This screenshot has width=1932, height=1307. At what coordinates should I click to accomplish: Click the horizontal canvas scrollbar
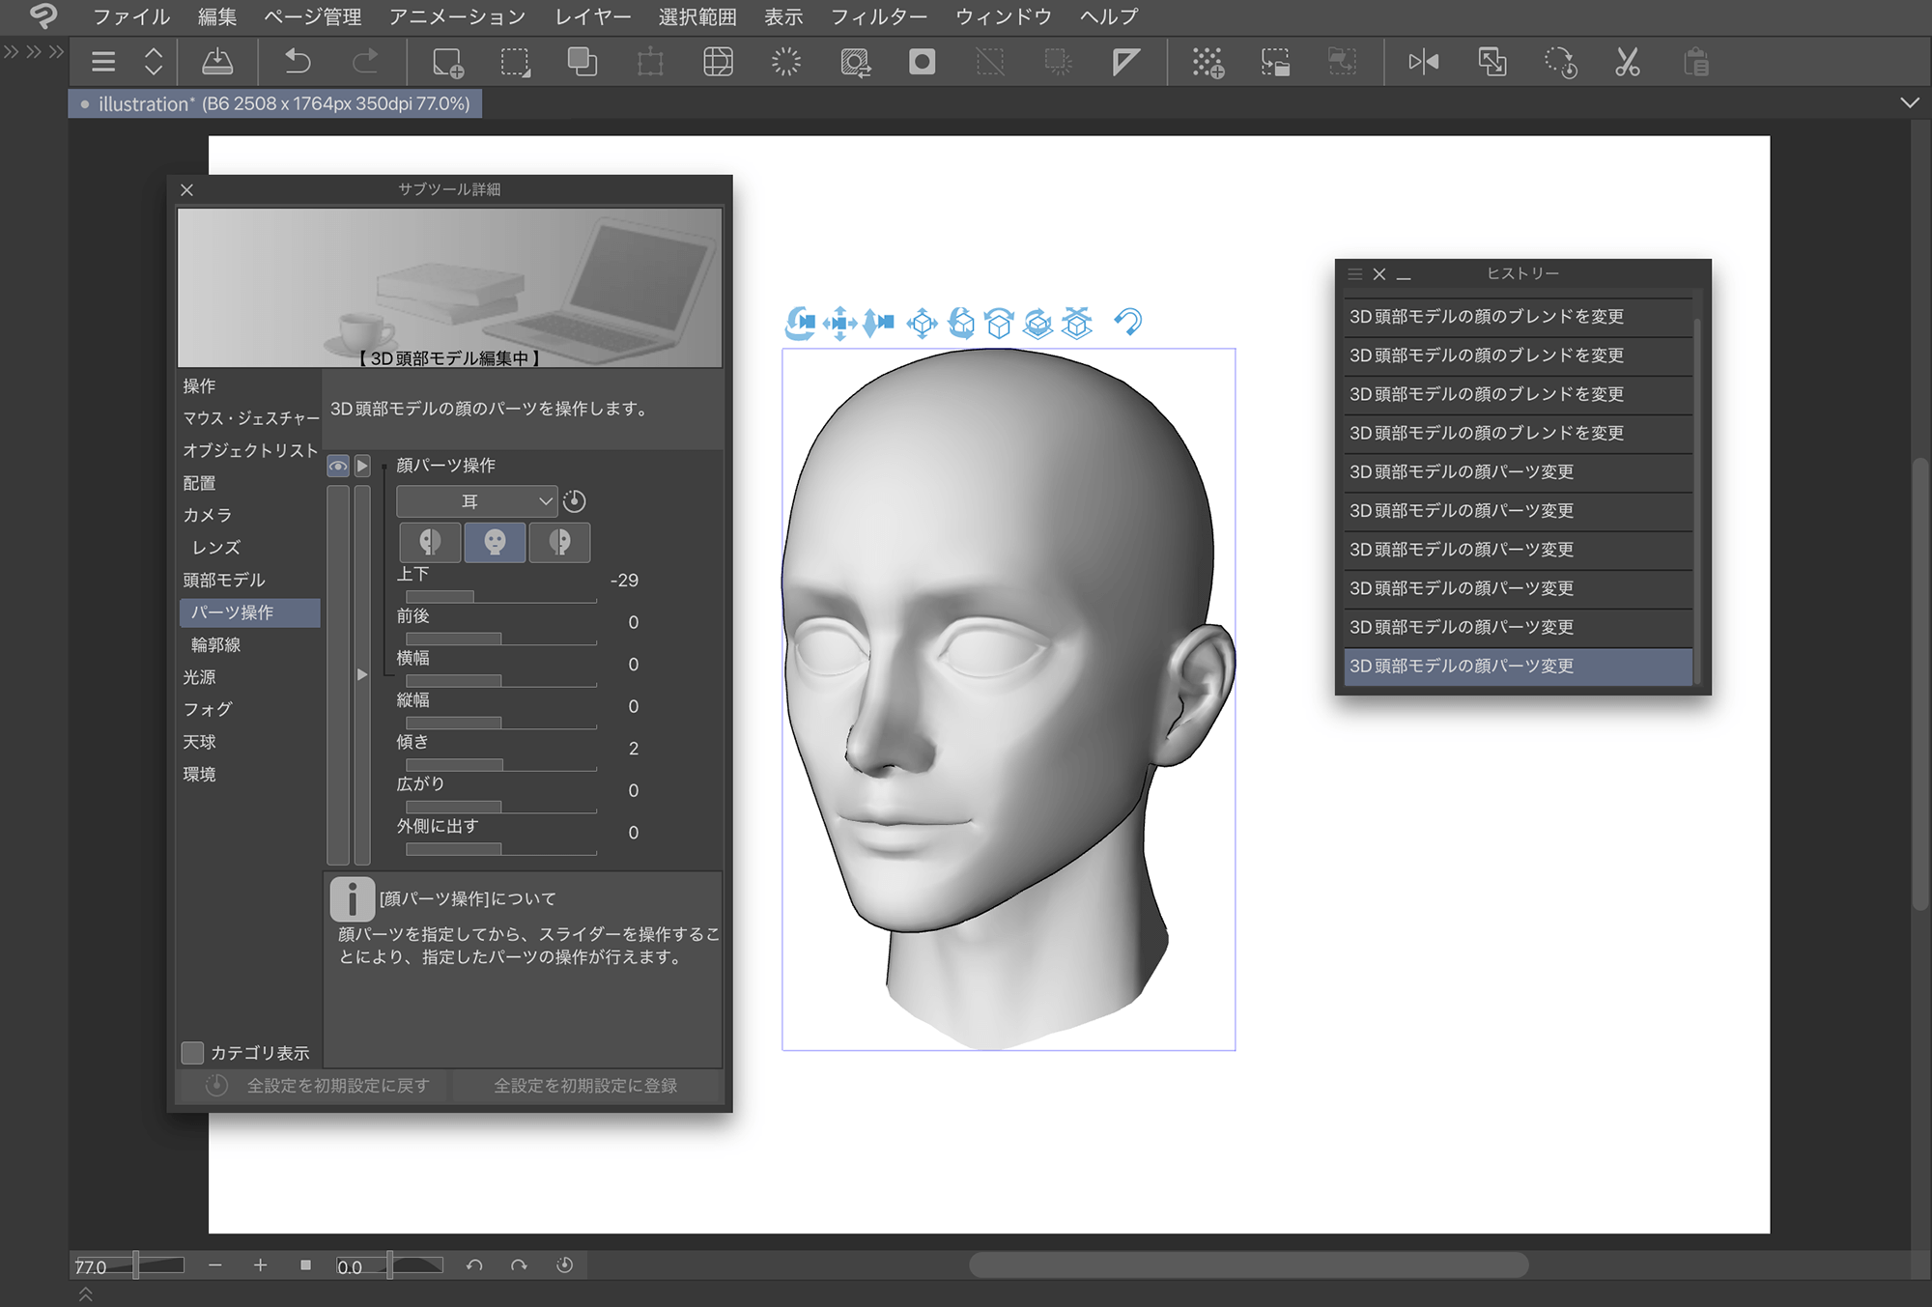[x=1248, y=1264]
